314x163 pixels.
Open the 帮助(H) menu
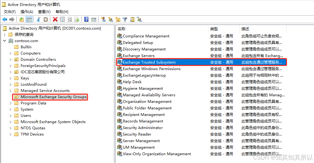[x=62, y=12]
